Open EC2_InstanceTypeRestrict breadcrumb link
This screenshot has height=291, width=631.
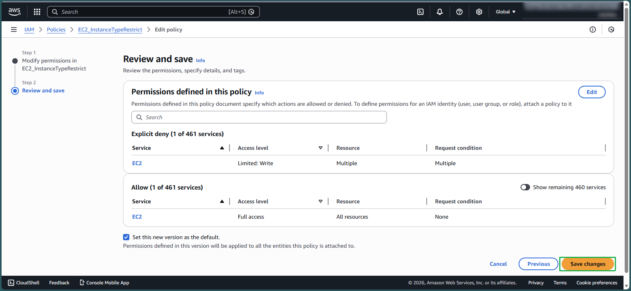point(110,29)
